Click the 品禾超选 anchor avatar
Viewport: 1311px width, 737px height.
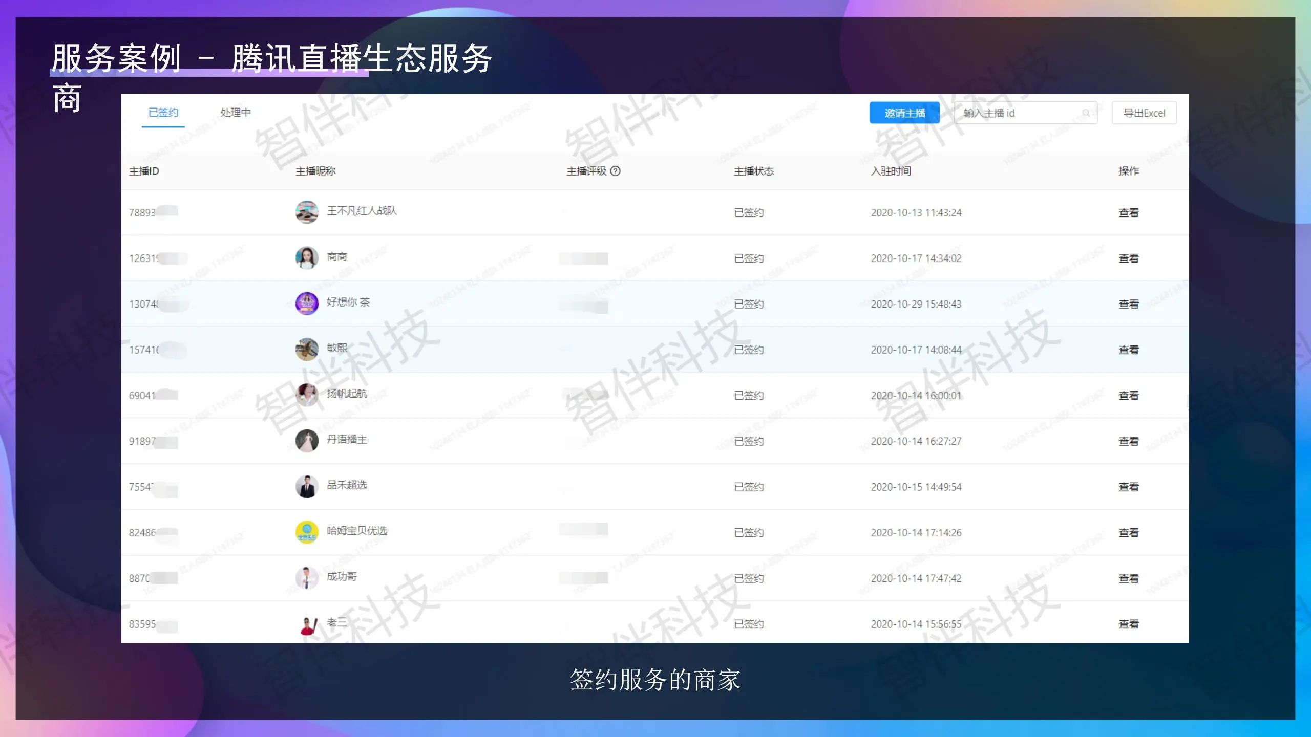[x=307, y=486]
